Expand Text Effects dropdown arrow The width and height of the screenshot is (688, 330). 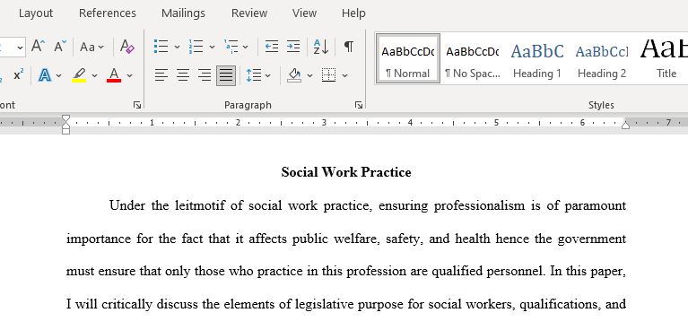tap(59, 75)
